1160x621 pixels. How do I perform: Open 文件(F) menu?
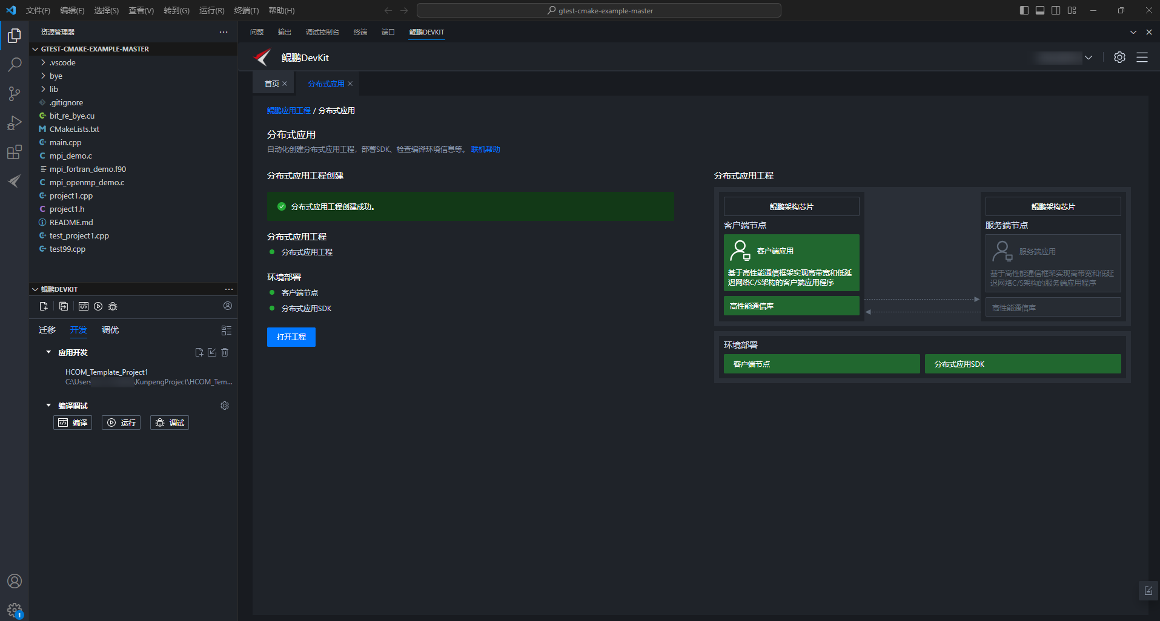point(38,10)
